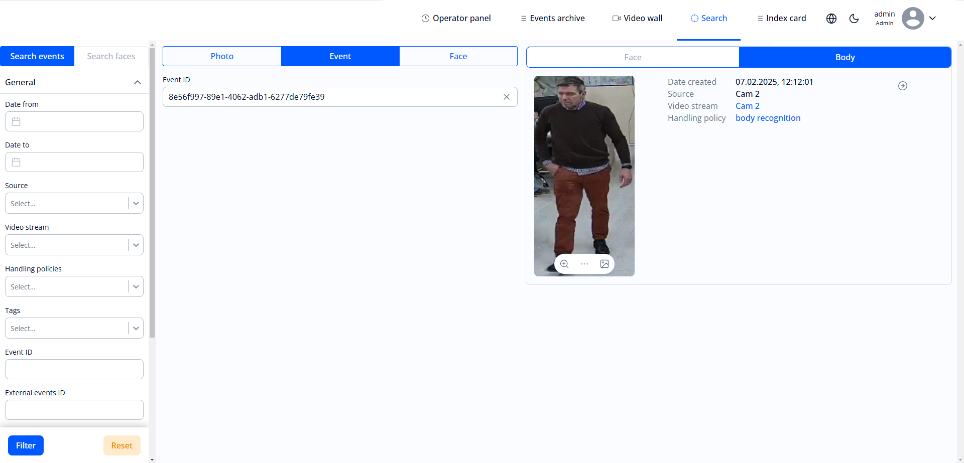Select the Search faces tab
This screenshot has width=964, height=463.
point(111,56)
